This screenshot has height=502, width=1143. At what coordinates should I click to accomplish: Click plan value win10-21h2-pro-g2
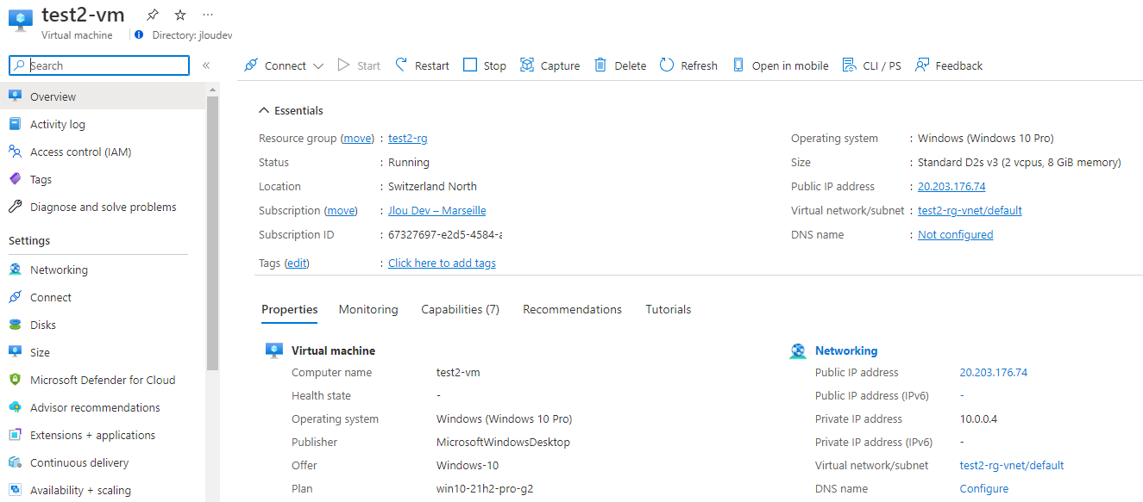coord(485,488)
